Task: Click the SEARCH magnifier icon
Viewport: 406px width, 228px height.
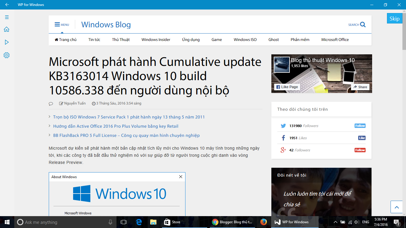Action: pyautogui.click(x=363, y=25)
